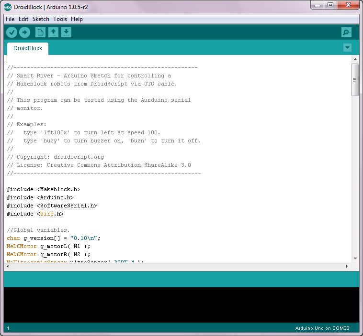Click the '#include <Arduino.h>' line
The width and height of the screenshot is (363, 336).
pyautogui.click(x=40, y=197)
